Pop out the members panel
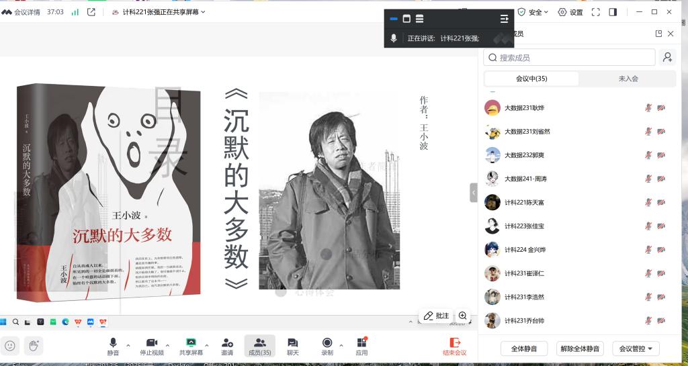The image size is (688, 366). (x=658, y=34)
